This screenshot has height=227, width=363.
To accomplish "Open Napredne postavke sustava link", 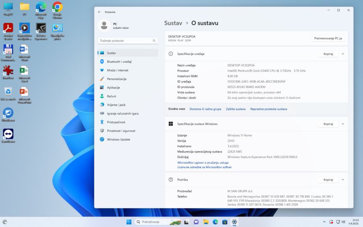I will (269, 109).
